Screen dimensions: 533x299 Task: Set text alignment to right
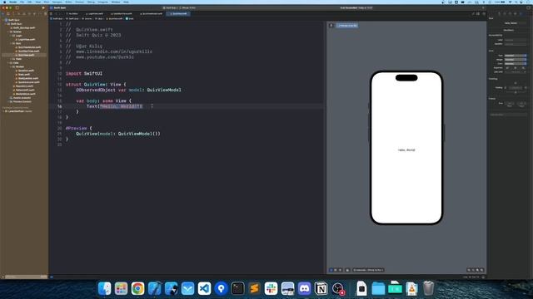pyautogui.click(x=523, y=68)
